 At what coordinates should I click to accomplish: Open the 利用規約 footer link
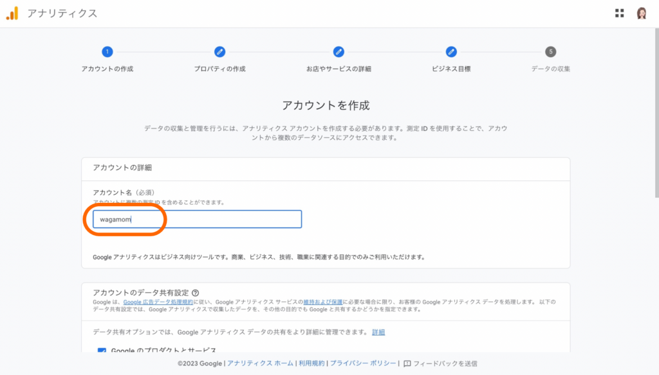point(310,363)
